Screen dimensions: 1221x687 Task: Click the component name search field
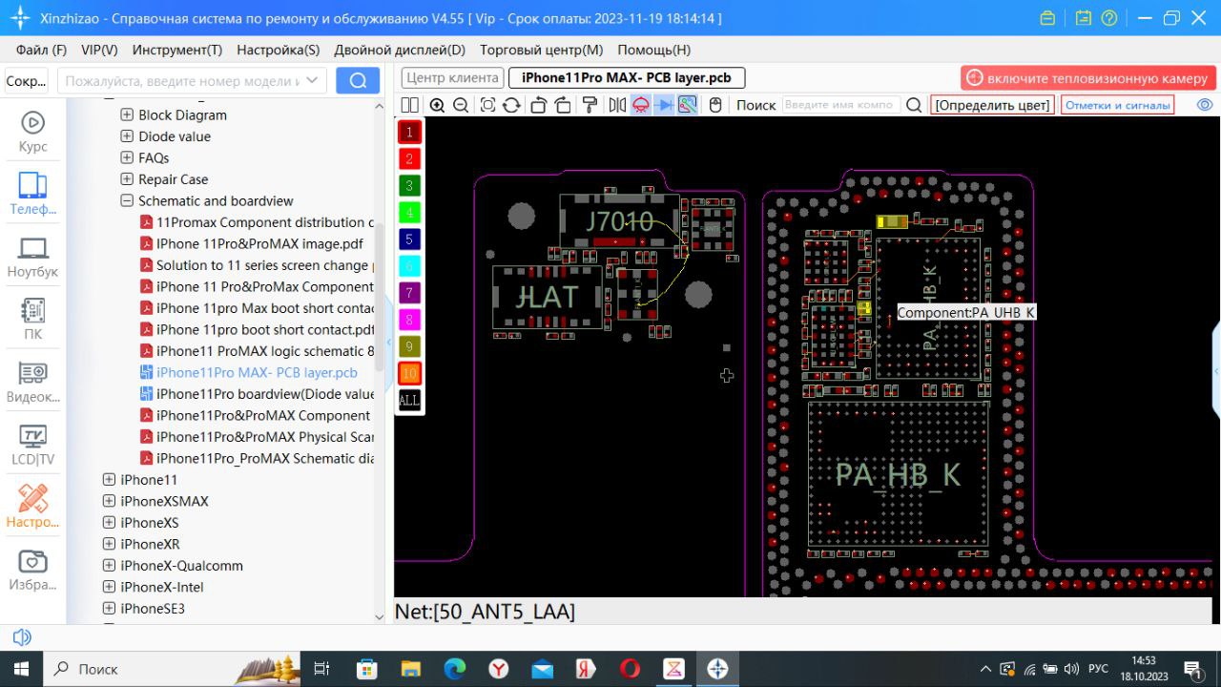coord(840,105)
